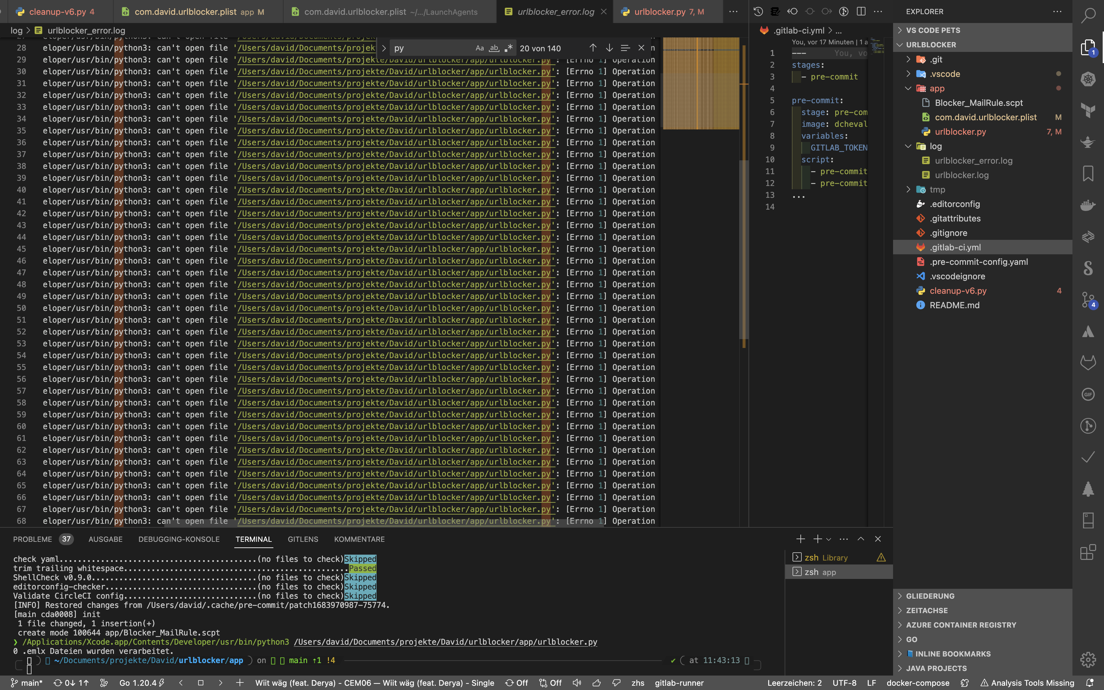Expand the tmp folder in explorer
The width and height of the screenshot is (1104, 690).
(937, 189)
